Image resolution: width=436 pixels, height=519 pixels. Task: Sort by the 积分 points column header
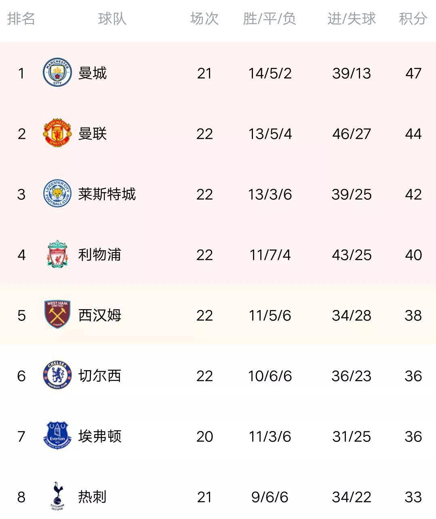pyautogui.click(x=413, y=19)
